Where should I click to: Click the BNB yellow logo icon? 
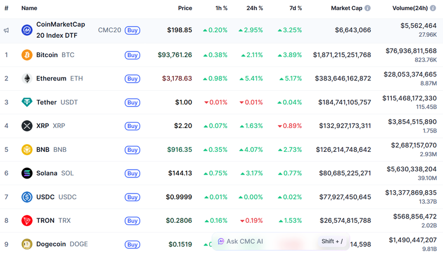pyautogui.click(x=27, y=150)
